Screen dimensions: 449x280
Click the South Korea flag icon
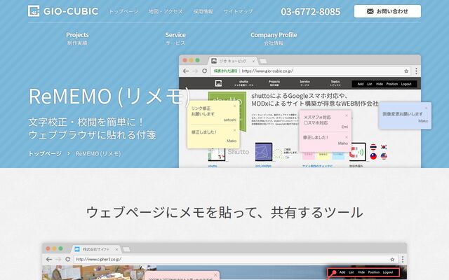(384, 147)
